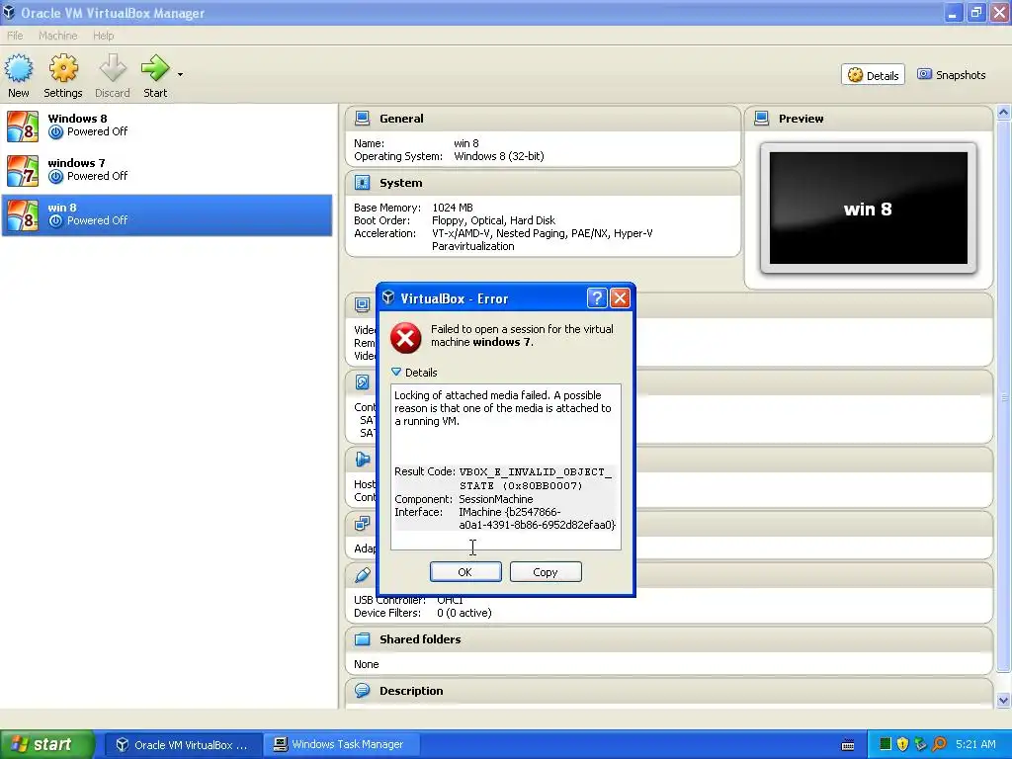Image resolution: width=1012 pixels, height=759 pixels.
Task: Click the win 8 preview thumbnail
Action: [x=868, y=209]
